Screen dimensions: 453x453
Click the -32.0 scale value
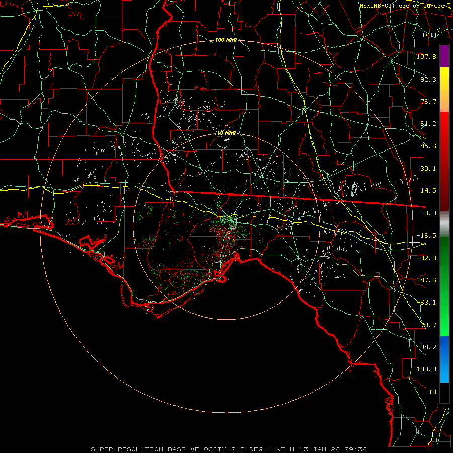426,258
